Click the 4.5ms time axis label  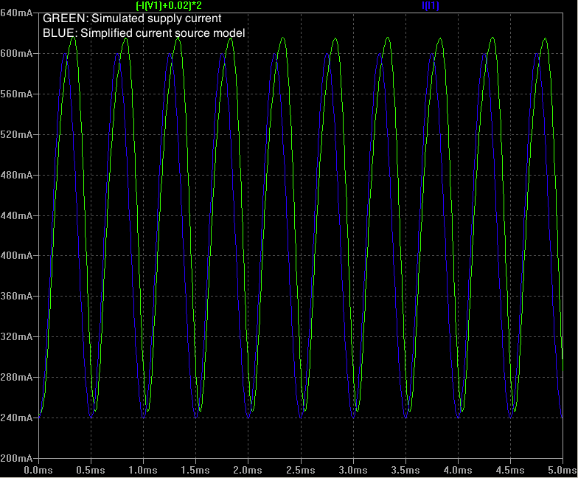(x=510, y=471)
